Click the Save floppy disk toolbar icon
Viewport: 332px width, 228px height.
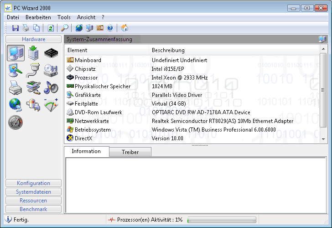pyautogui.click(x=15, y=28)
